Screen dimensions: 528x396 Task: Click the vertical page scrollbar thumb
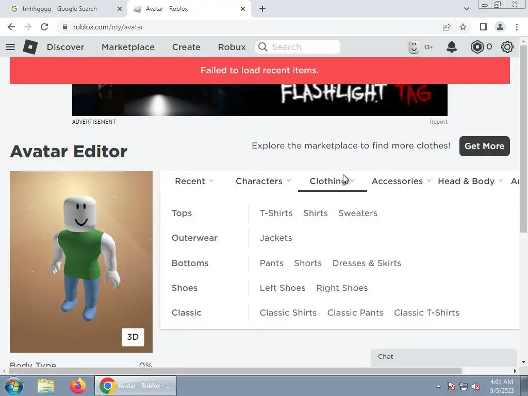tap(523, 139)
